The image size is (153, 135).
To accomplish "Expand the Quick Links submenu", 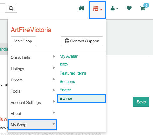I will (32, 57).
